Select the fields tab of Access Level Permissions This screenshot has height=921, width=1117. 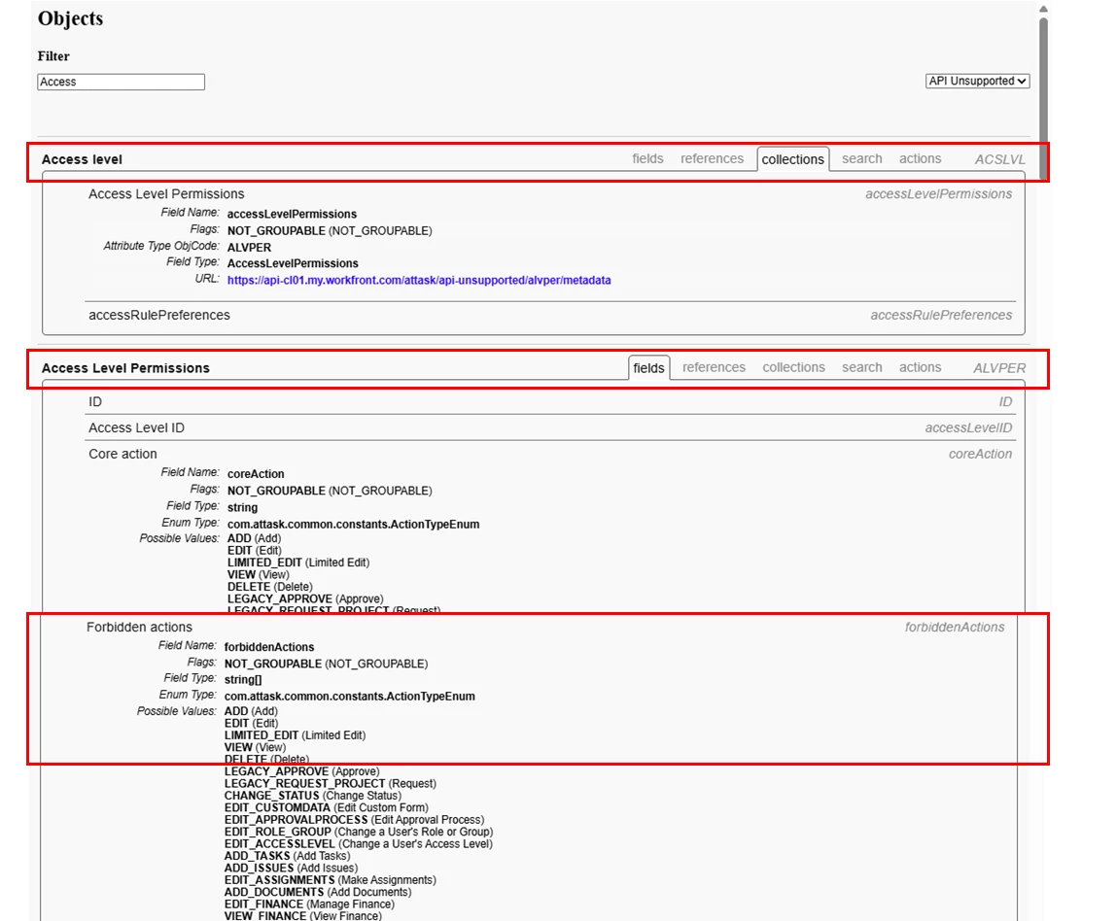coord(648,368)
